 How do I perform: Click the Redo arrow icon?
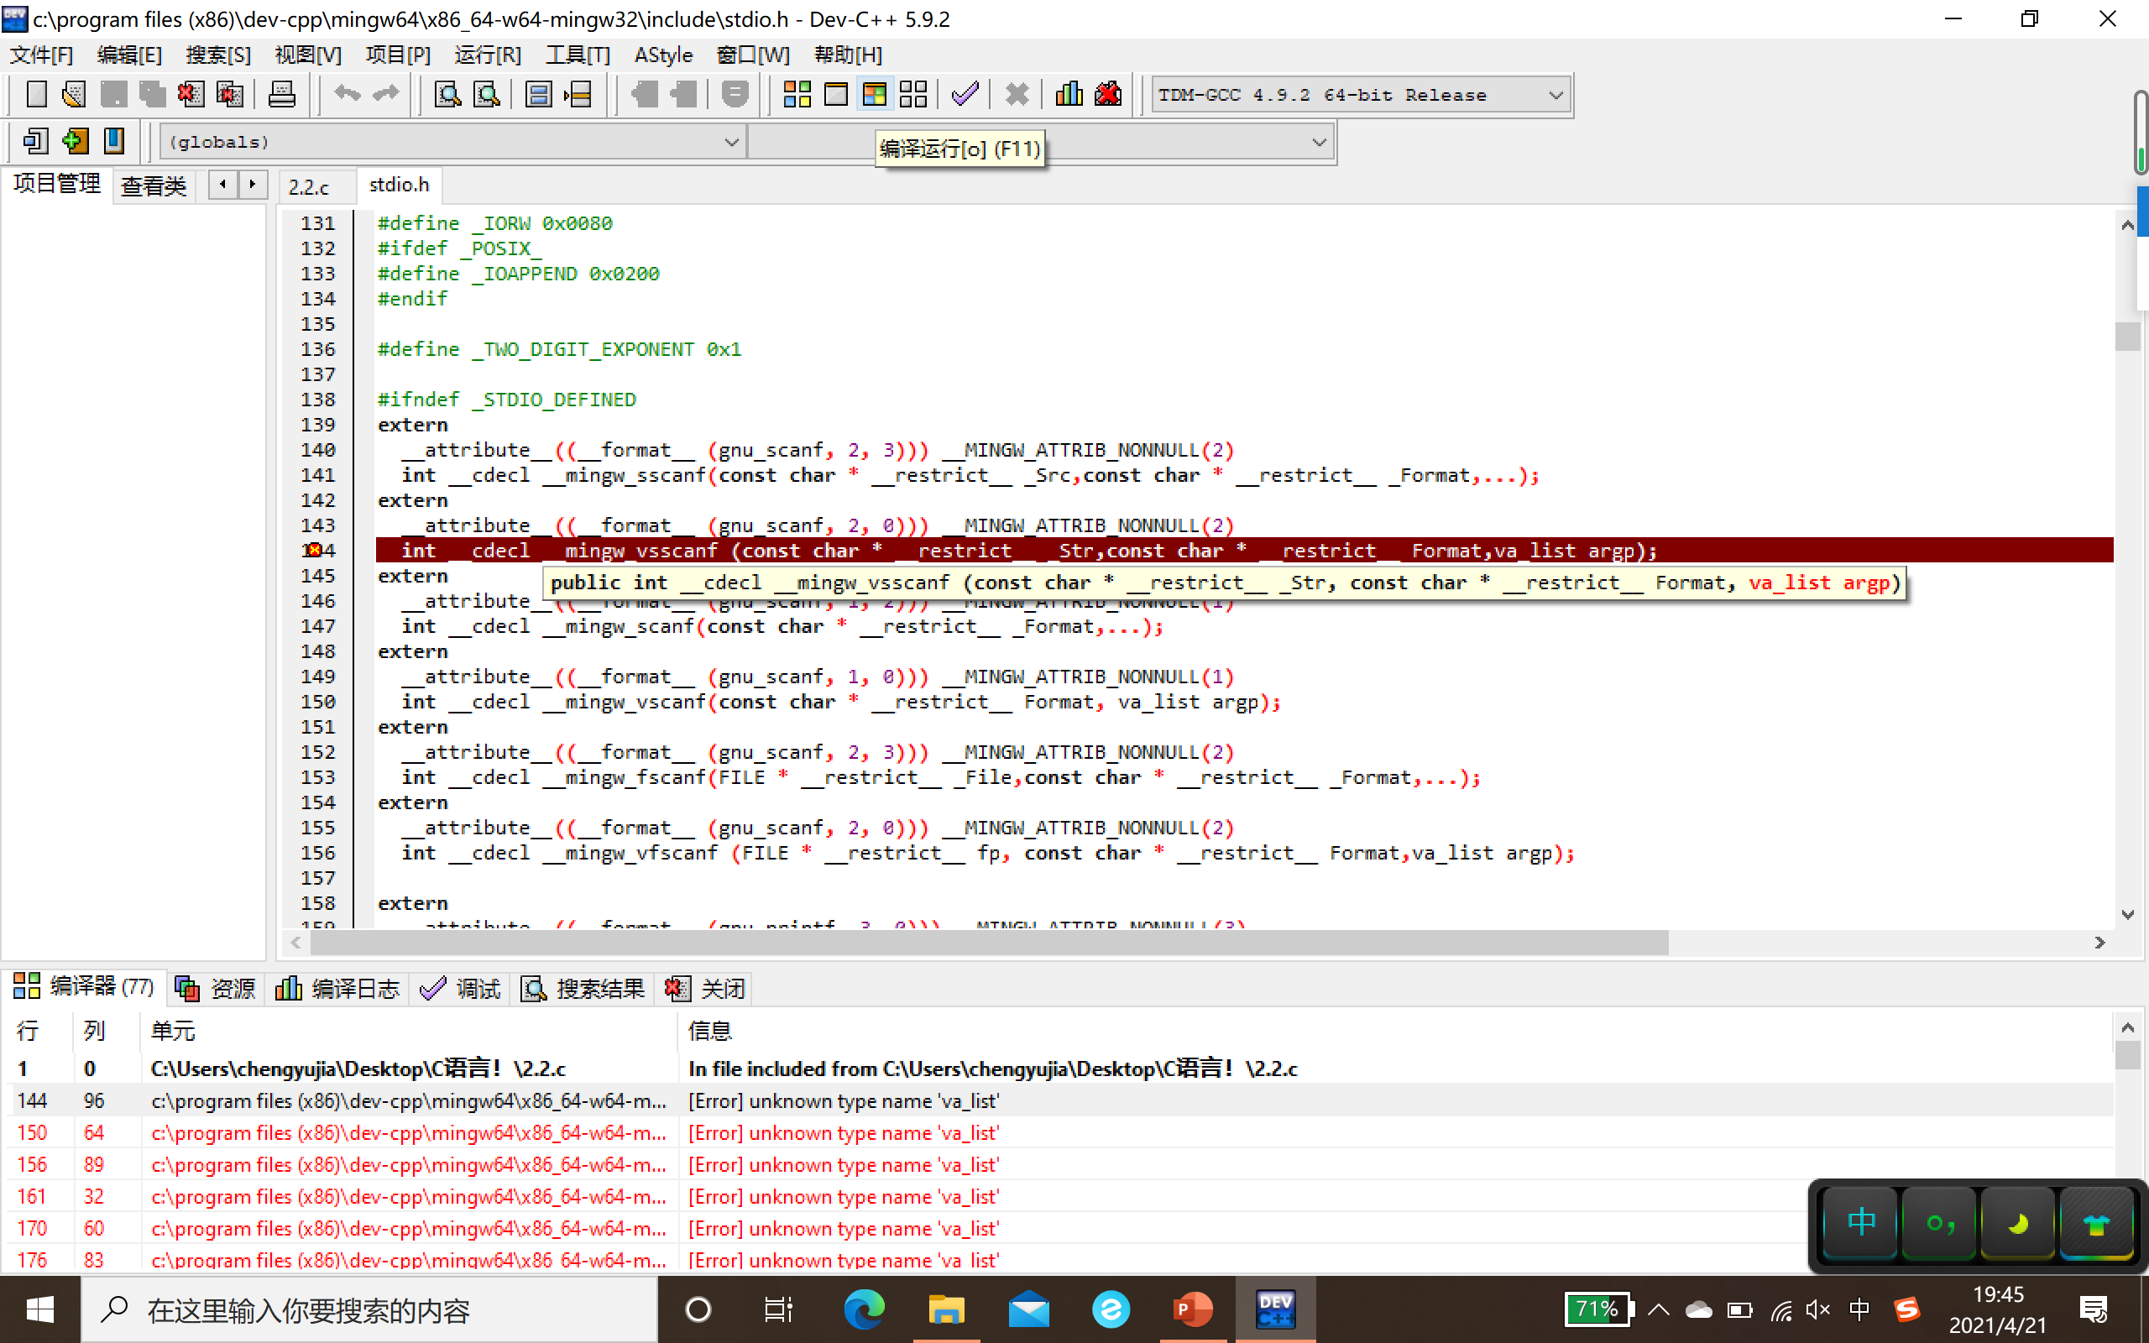385,94
